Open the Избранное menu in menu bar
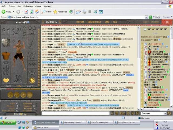The height and width of the screenshot is (130, 173). pos(28,6)
